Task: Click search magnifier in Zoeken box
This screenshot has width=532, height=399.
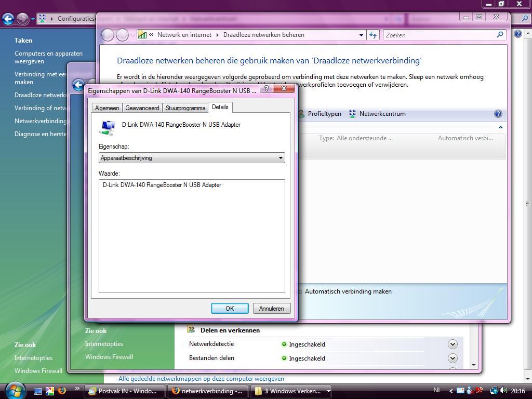Action: click(500, 35)
